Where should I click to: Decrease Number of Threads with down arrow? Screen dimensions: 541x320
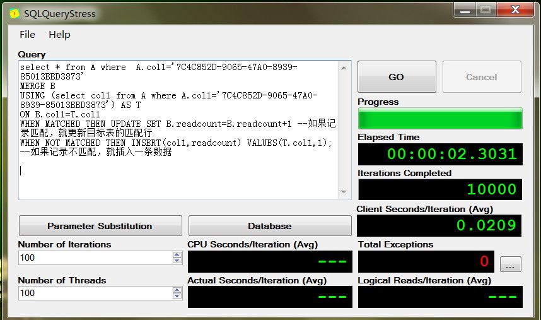coord(177,296)
